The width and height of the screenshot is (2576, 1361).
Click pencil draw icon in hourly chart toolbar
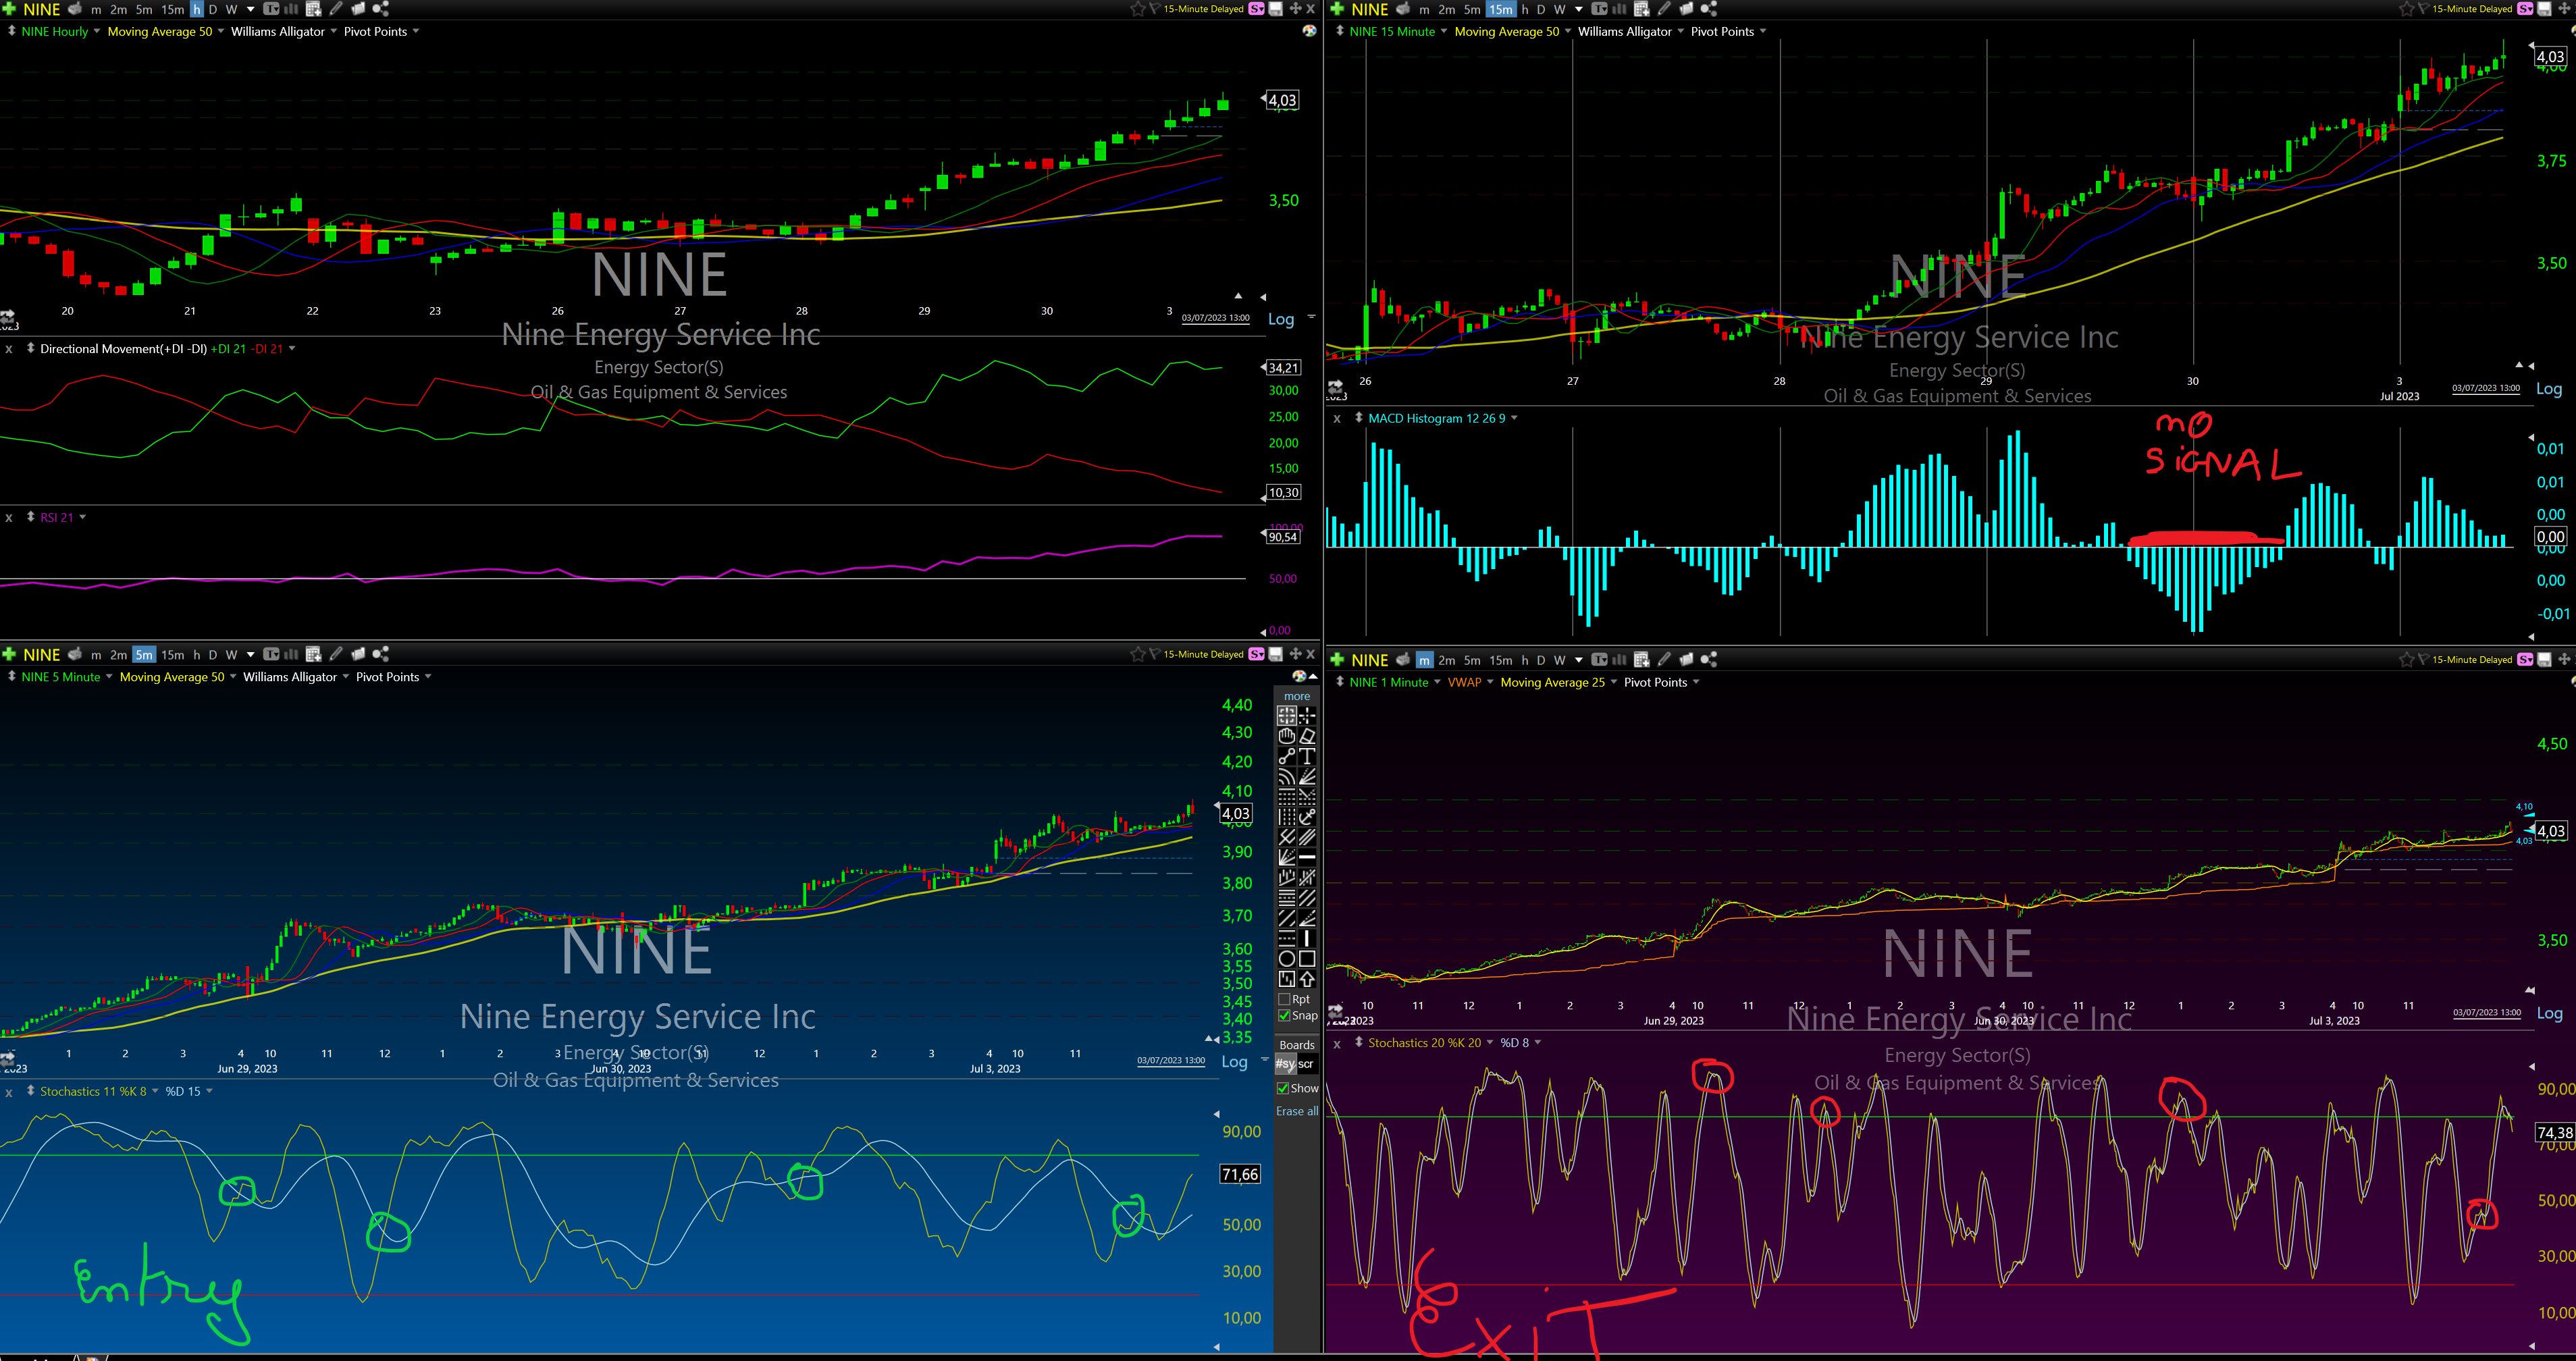(336, 9)
